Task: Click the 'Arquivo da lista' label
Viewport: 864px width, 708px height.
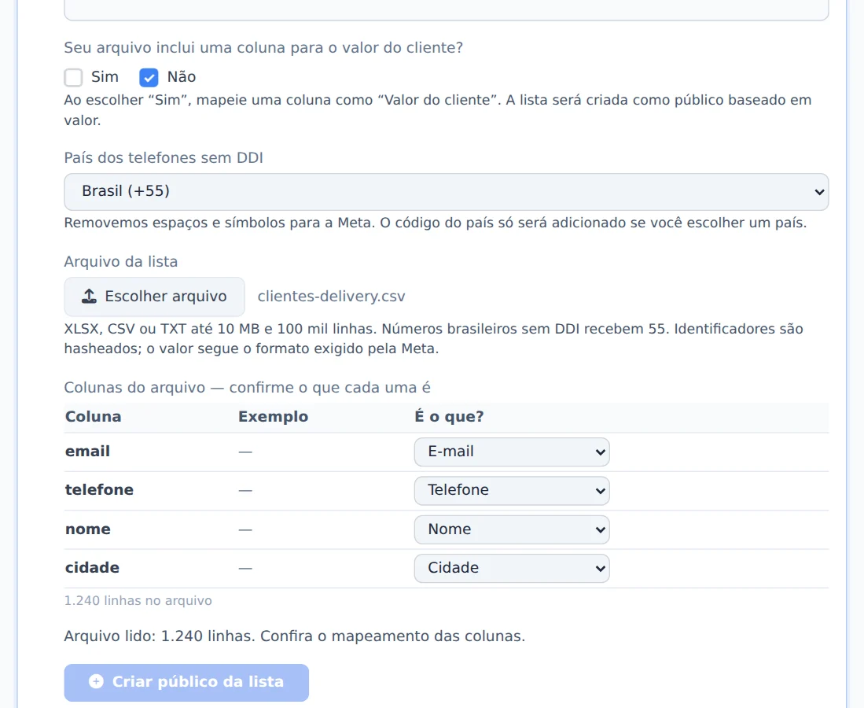Action: [120, 262]
